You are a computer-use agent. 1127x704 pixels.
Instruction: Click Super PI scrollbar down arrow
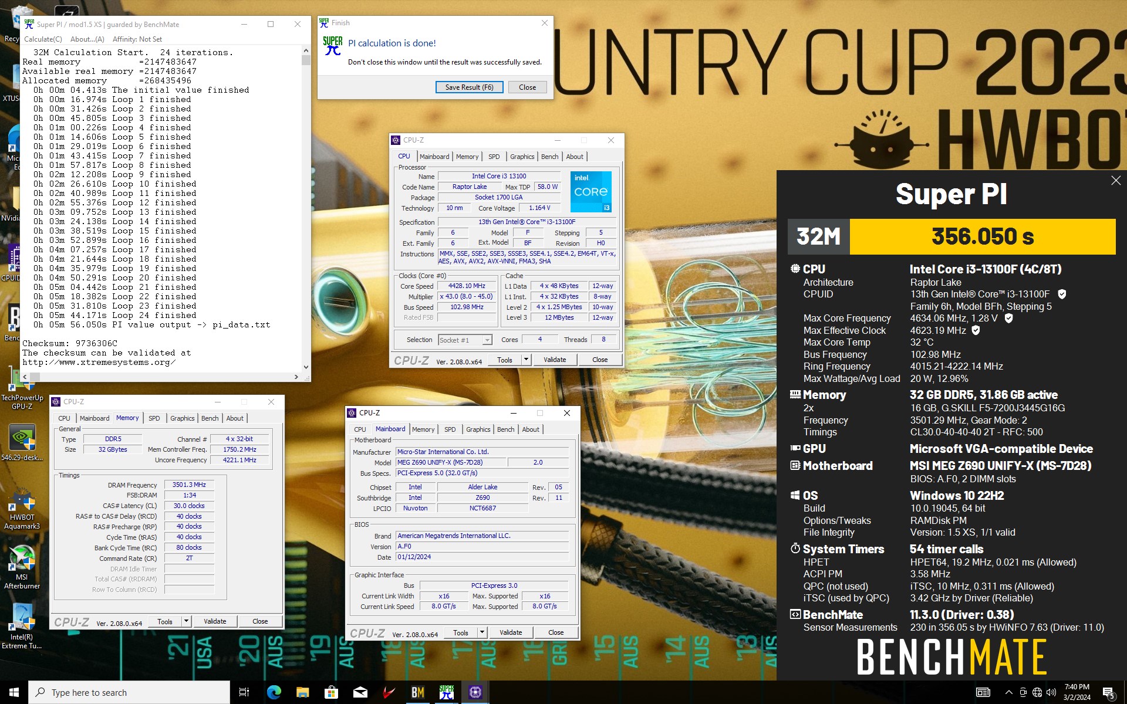(x=306, y=367)
